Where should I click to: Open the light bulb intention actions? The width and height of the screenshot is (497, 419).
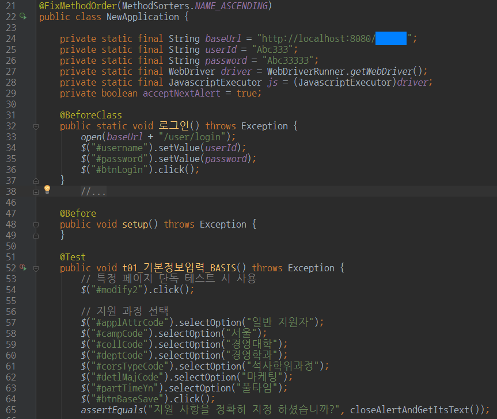[x=47, y=189]
